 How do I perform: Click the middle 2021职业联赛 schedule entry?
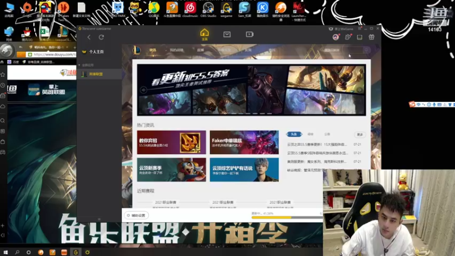coord(223,203)
